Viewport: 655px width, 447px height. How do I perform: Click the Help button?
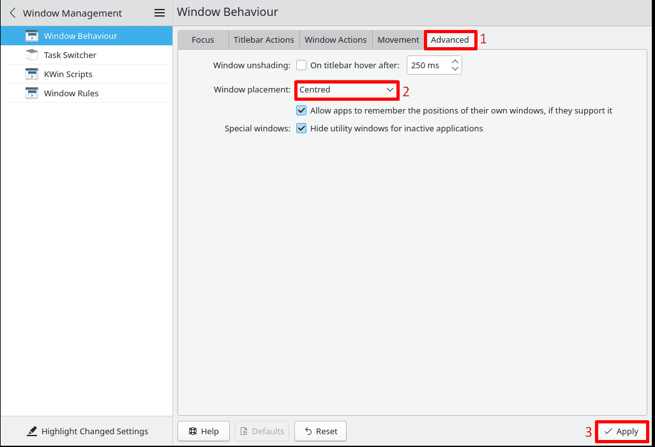point(204,431)
